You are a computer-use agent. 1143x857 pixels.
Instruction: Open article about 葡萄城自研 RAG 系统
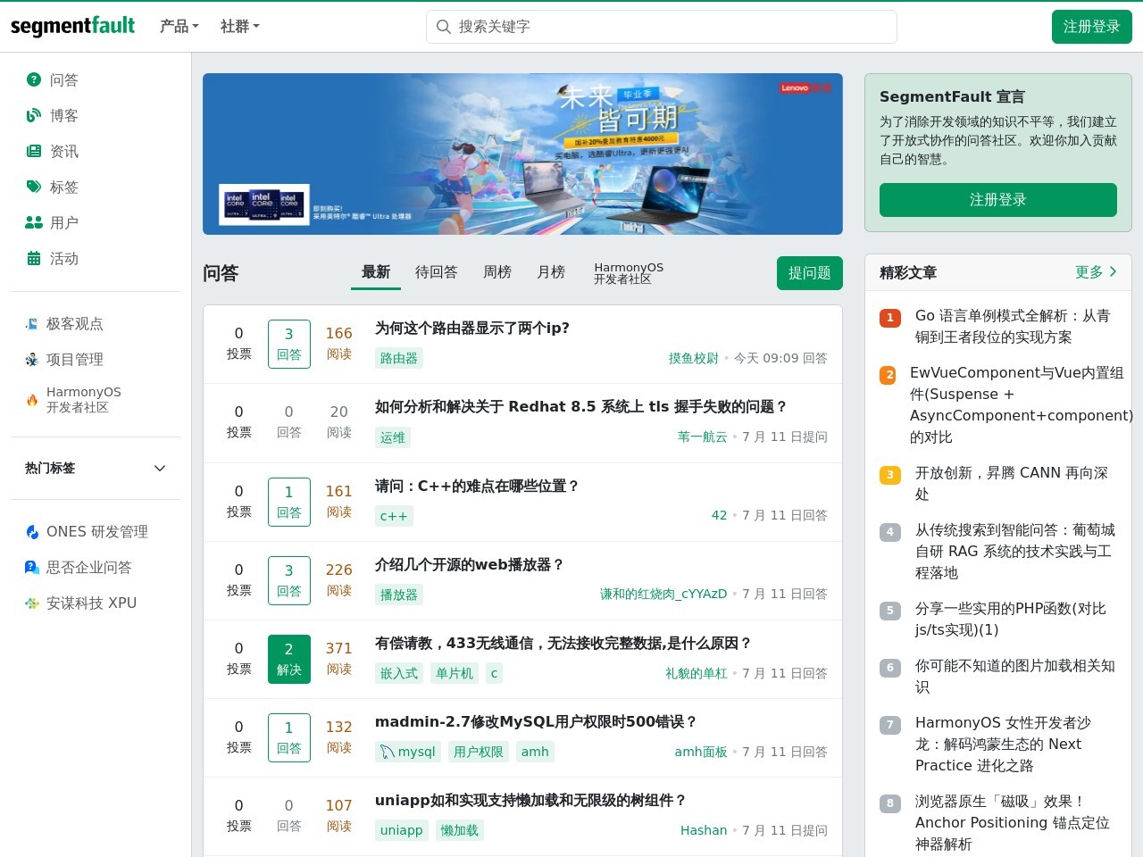(1015, 551)
